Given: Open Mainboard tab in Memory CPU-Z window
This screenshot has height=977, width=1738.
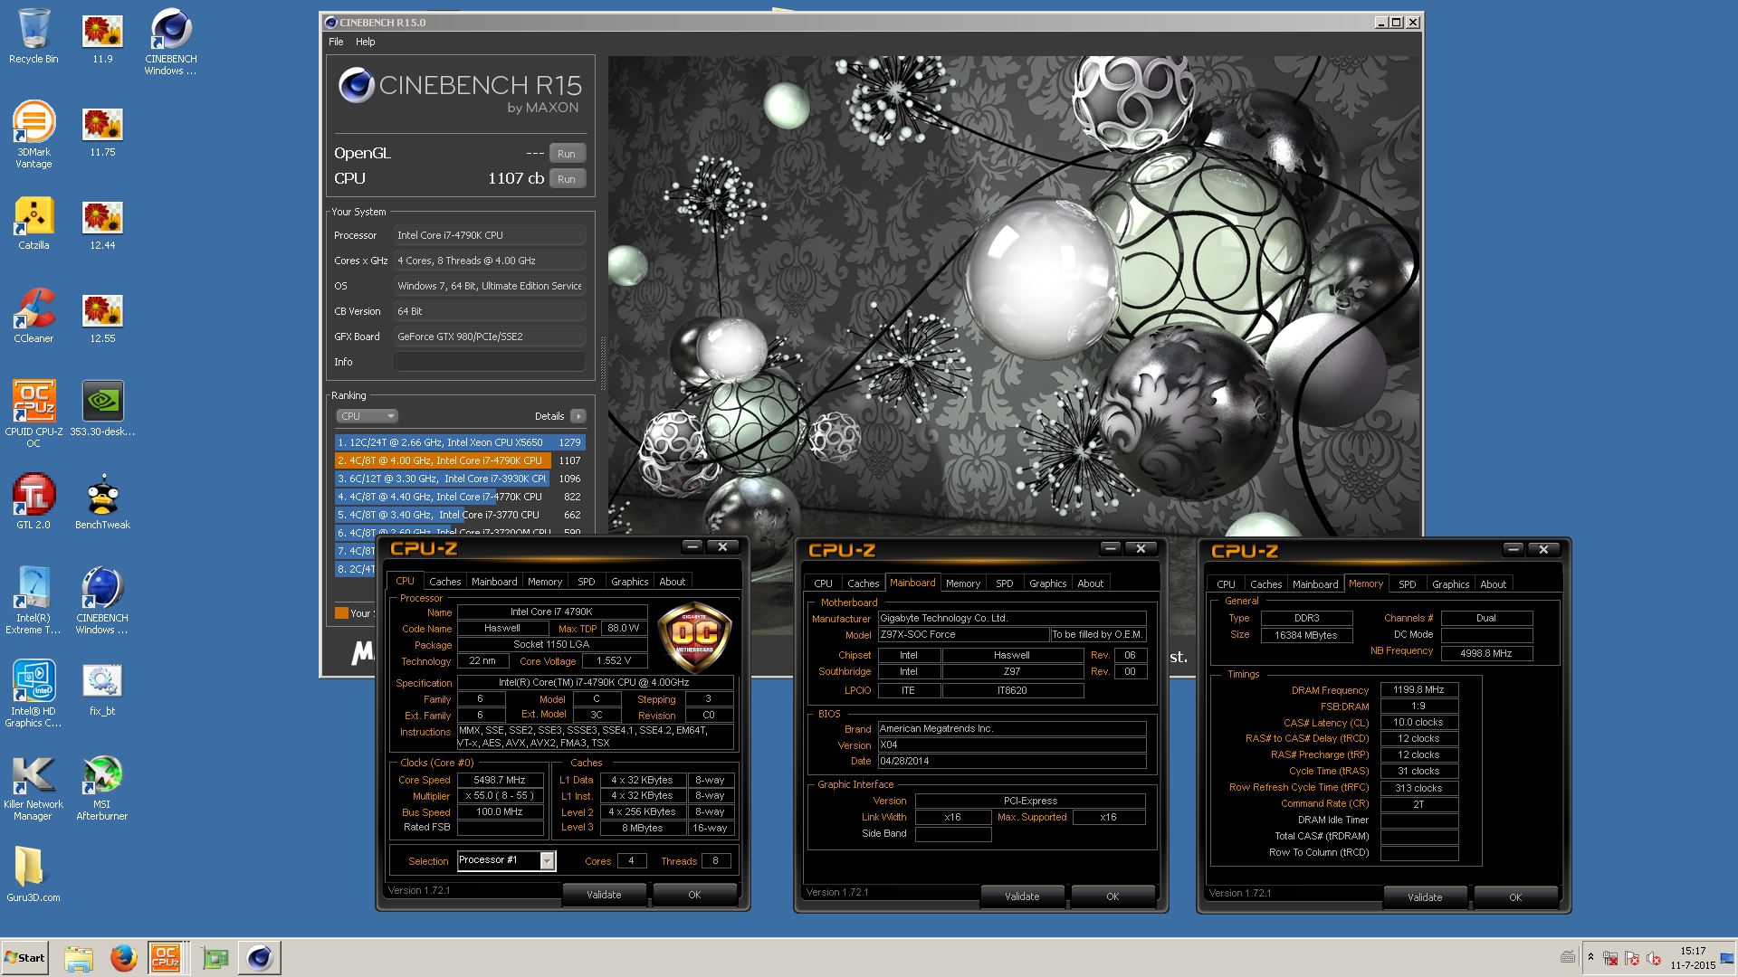Looking at the screenshot, I should pos(1315,584).
